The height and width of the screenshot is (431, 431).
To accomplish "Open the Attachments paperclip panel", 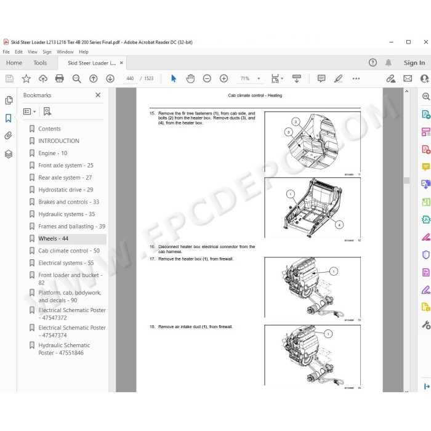I will click(8, 135).
